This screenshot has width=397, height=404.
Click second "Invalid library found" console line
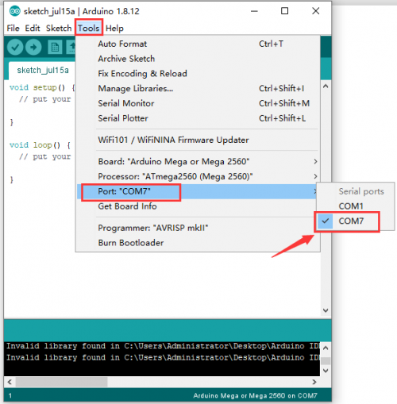pos(163,358)
